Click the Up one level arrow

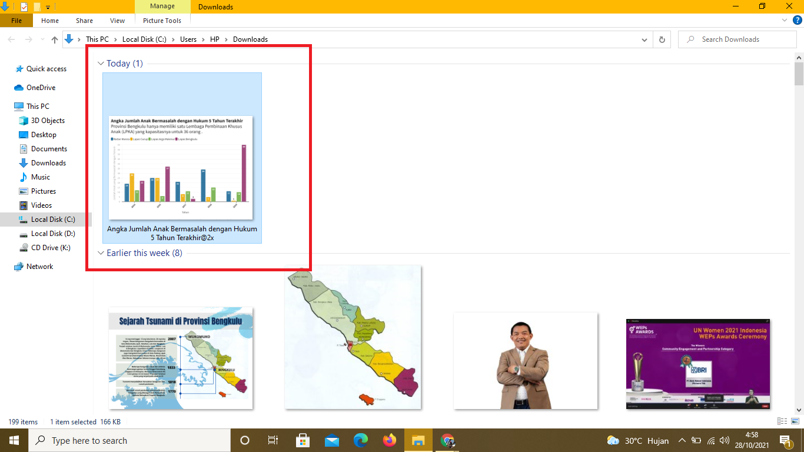(x=55, y=39)
